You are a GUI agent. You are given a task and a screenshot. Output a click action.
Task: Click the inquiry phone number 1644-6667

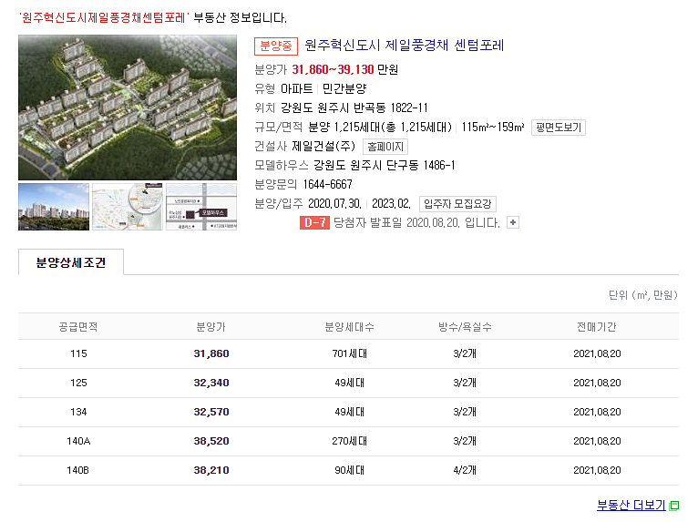[x=328, y=184]
